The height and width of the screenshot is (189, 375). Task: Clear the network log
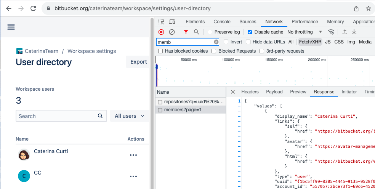pos(172,32)
